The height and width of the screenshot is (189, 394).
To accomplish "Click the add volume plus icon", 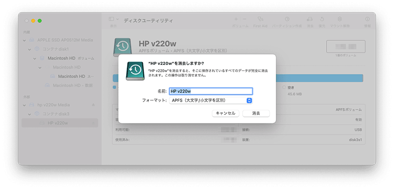I will coord(236,19).
